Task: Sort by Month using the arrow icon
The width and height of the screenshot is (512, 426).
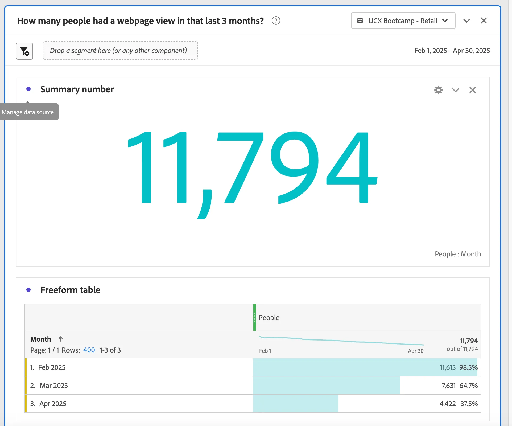Action: tap(61, 339)
